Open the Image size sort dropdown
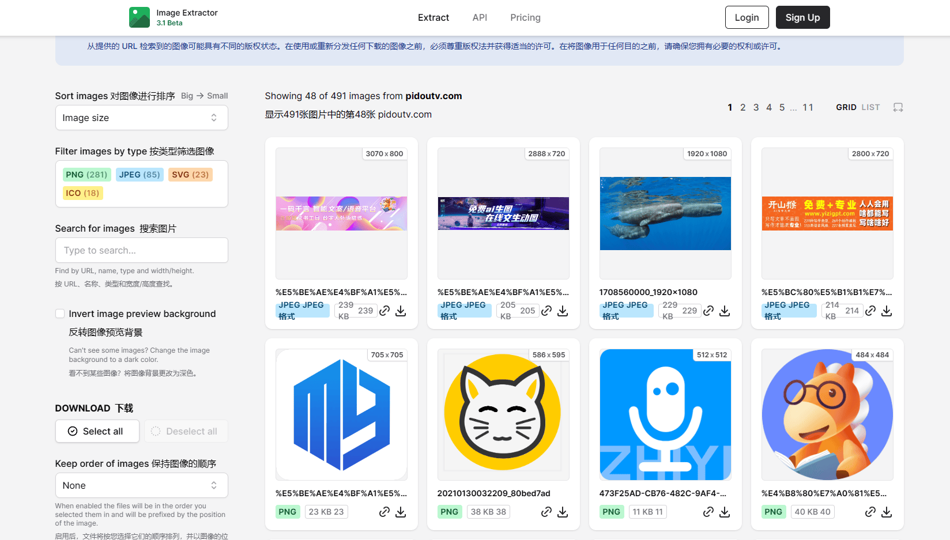Viewport: 950px width, 540px height. [141, 118]
